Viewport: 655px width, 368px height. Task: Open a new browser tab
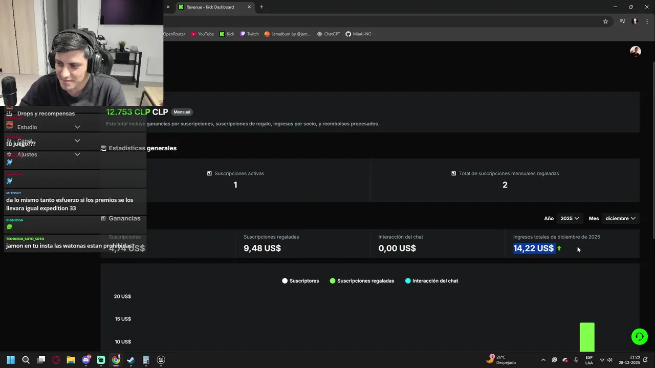(x=261, y=7)
